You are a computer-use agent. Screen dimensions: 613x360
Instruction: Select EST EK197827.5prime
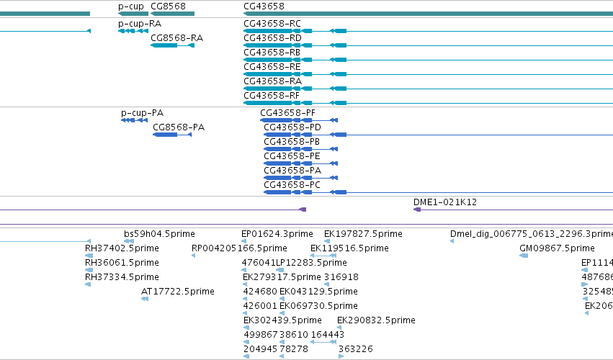click(x=363, y=234)
